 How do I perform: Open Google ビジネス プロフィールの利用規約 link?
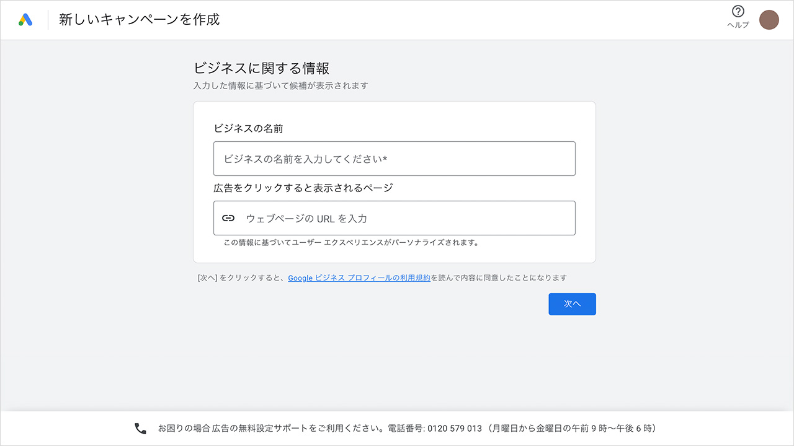[359, 278]
